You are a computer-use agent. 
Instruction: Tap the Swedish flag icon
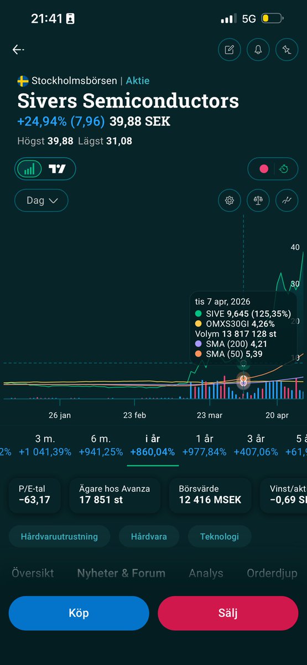(x=23, y=81)
